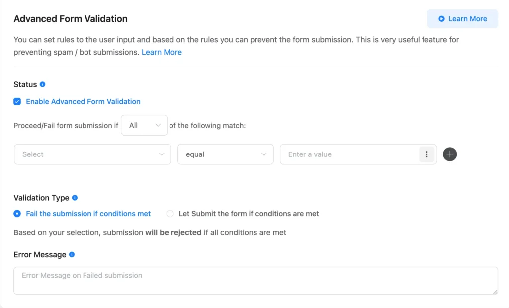Follow the Learn More link in the description
Image resolution: width=509 pixels, height=308 pixels.
pos(162,52)
